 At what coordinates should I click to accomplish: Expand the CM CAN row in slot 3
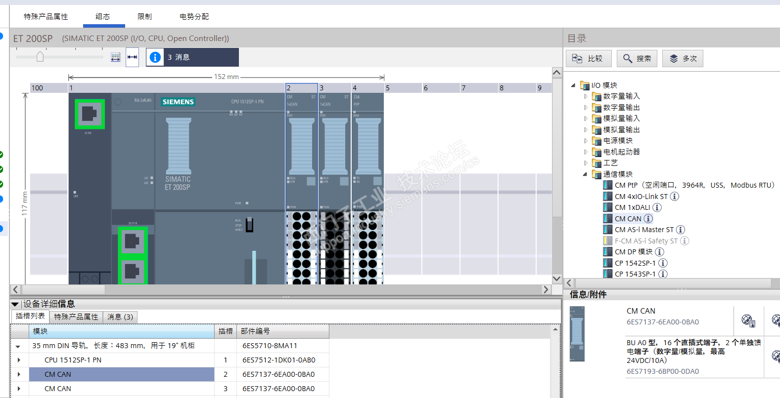click(x=19, y=389)
